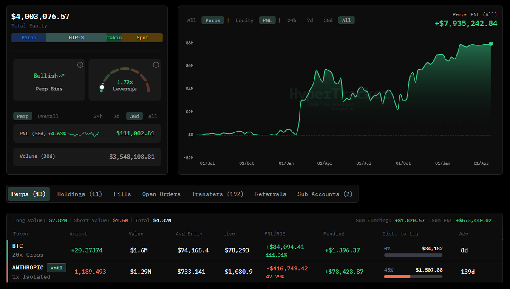Screen dimensions: 510x289
Task: Sort positions by Live column
Action: [229, 233]
